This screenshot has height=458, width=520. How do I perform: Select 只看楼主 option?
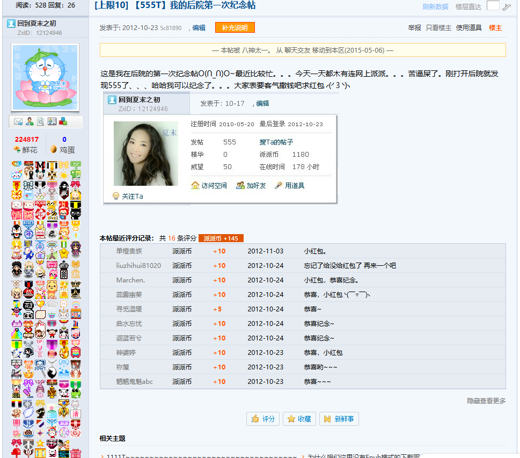pos(438,28)
